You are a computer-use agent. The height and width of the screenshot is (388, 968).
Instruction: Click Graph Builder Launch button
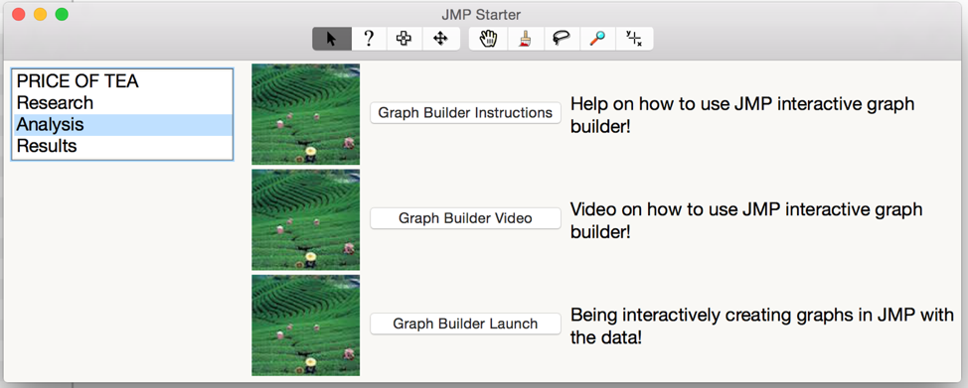[x=465, y=323]
